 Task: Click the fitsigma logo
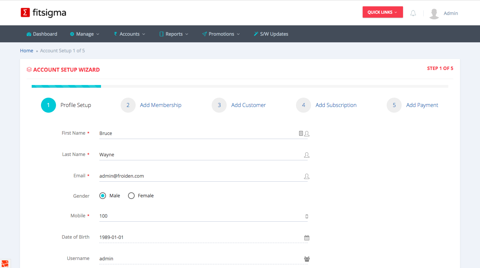pyautogui.click(x=43, y=13)
